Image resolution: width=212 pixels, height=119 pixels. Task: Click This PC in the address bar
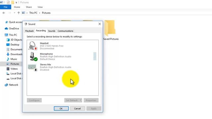(33, 13)
